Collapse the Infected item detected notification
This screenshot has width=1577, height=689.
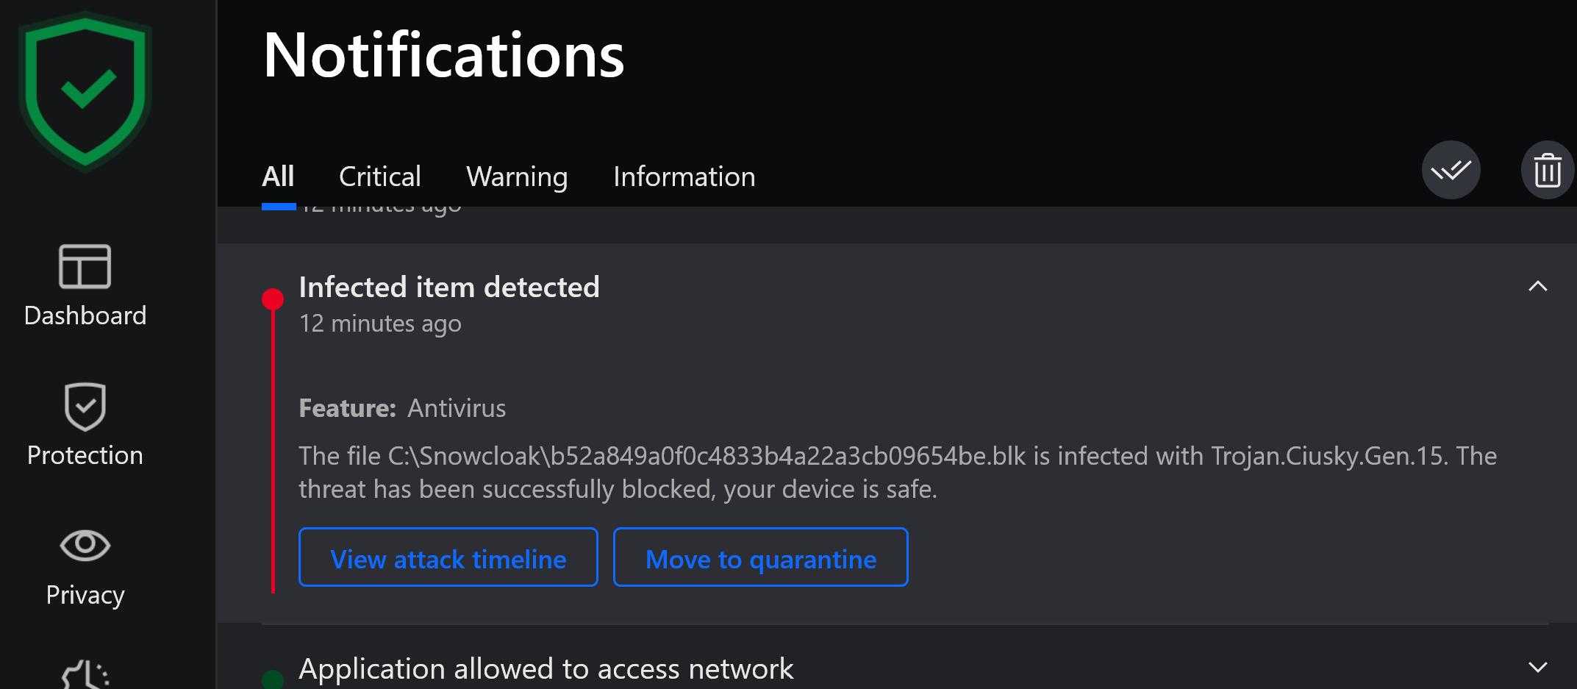[x=1537, y=286]
